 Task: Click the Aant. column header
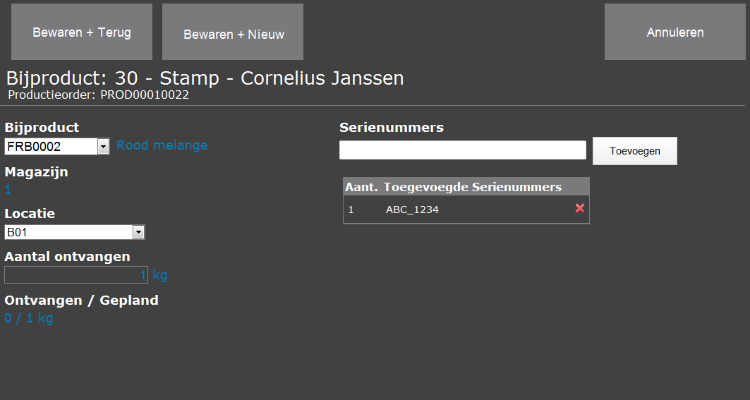(362, 187)
